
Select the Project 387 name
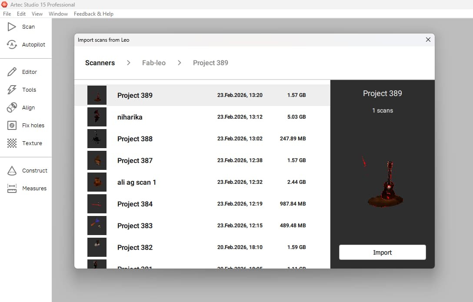point(135,160)
